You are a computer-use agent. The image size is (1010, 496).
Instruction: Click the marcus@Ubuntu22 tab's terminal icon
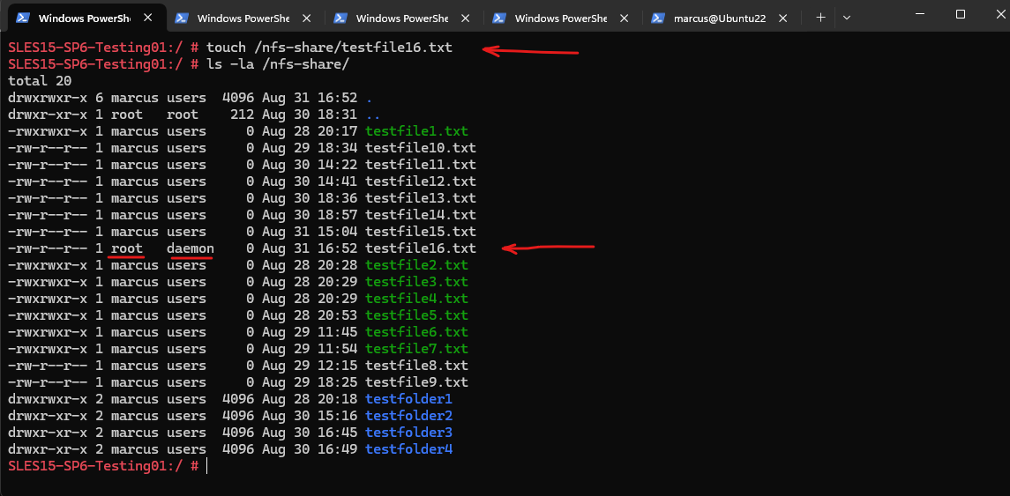pyautogui.click(x=658, y=18)
